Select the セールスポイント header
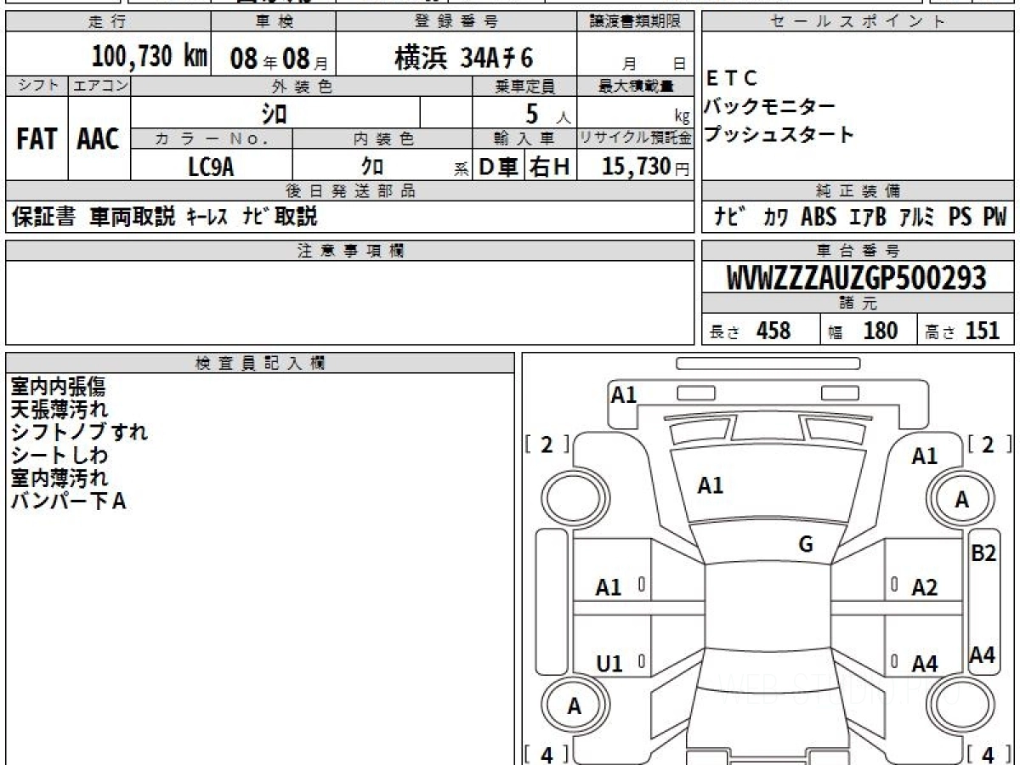The image size is (1020, 765). tap(858, 22)
